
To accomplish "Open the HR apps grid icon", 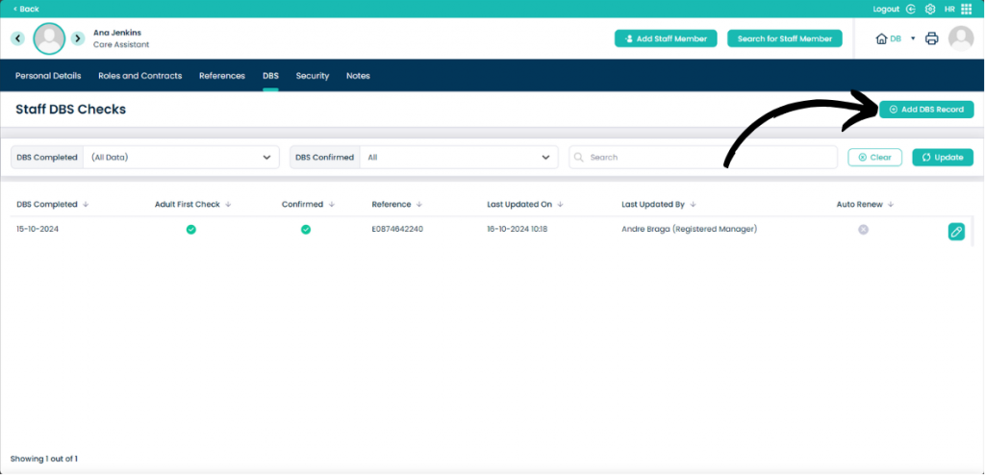I will click(x=966, y=9).
